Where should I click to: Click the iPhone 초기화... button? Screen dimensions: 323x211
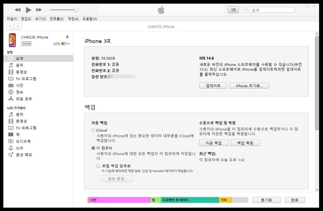pos(249,86)
